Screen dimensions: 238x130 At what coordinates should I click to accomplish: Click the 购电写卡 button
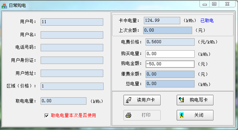coord(195,100)
